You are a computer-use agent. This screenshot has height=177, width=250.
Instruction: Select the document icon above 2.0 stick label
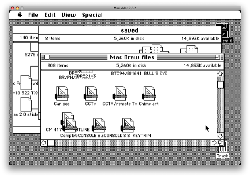tap(26, 104)
